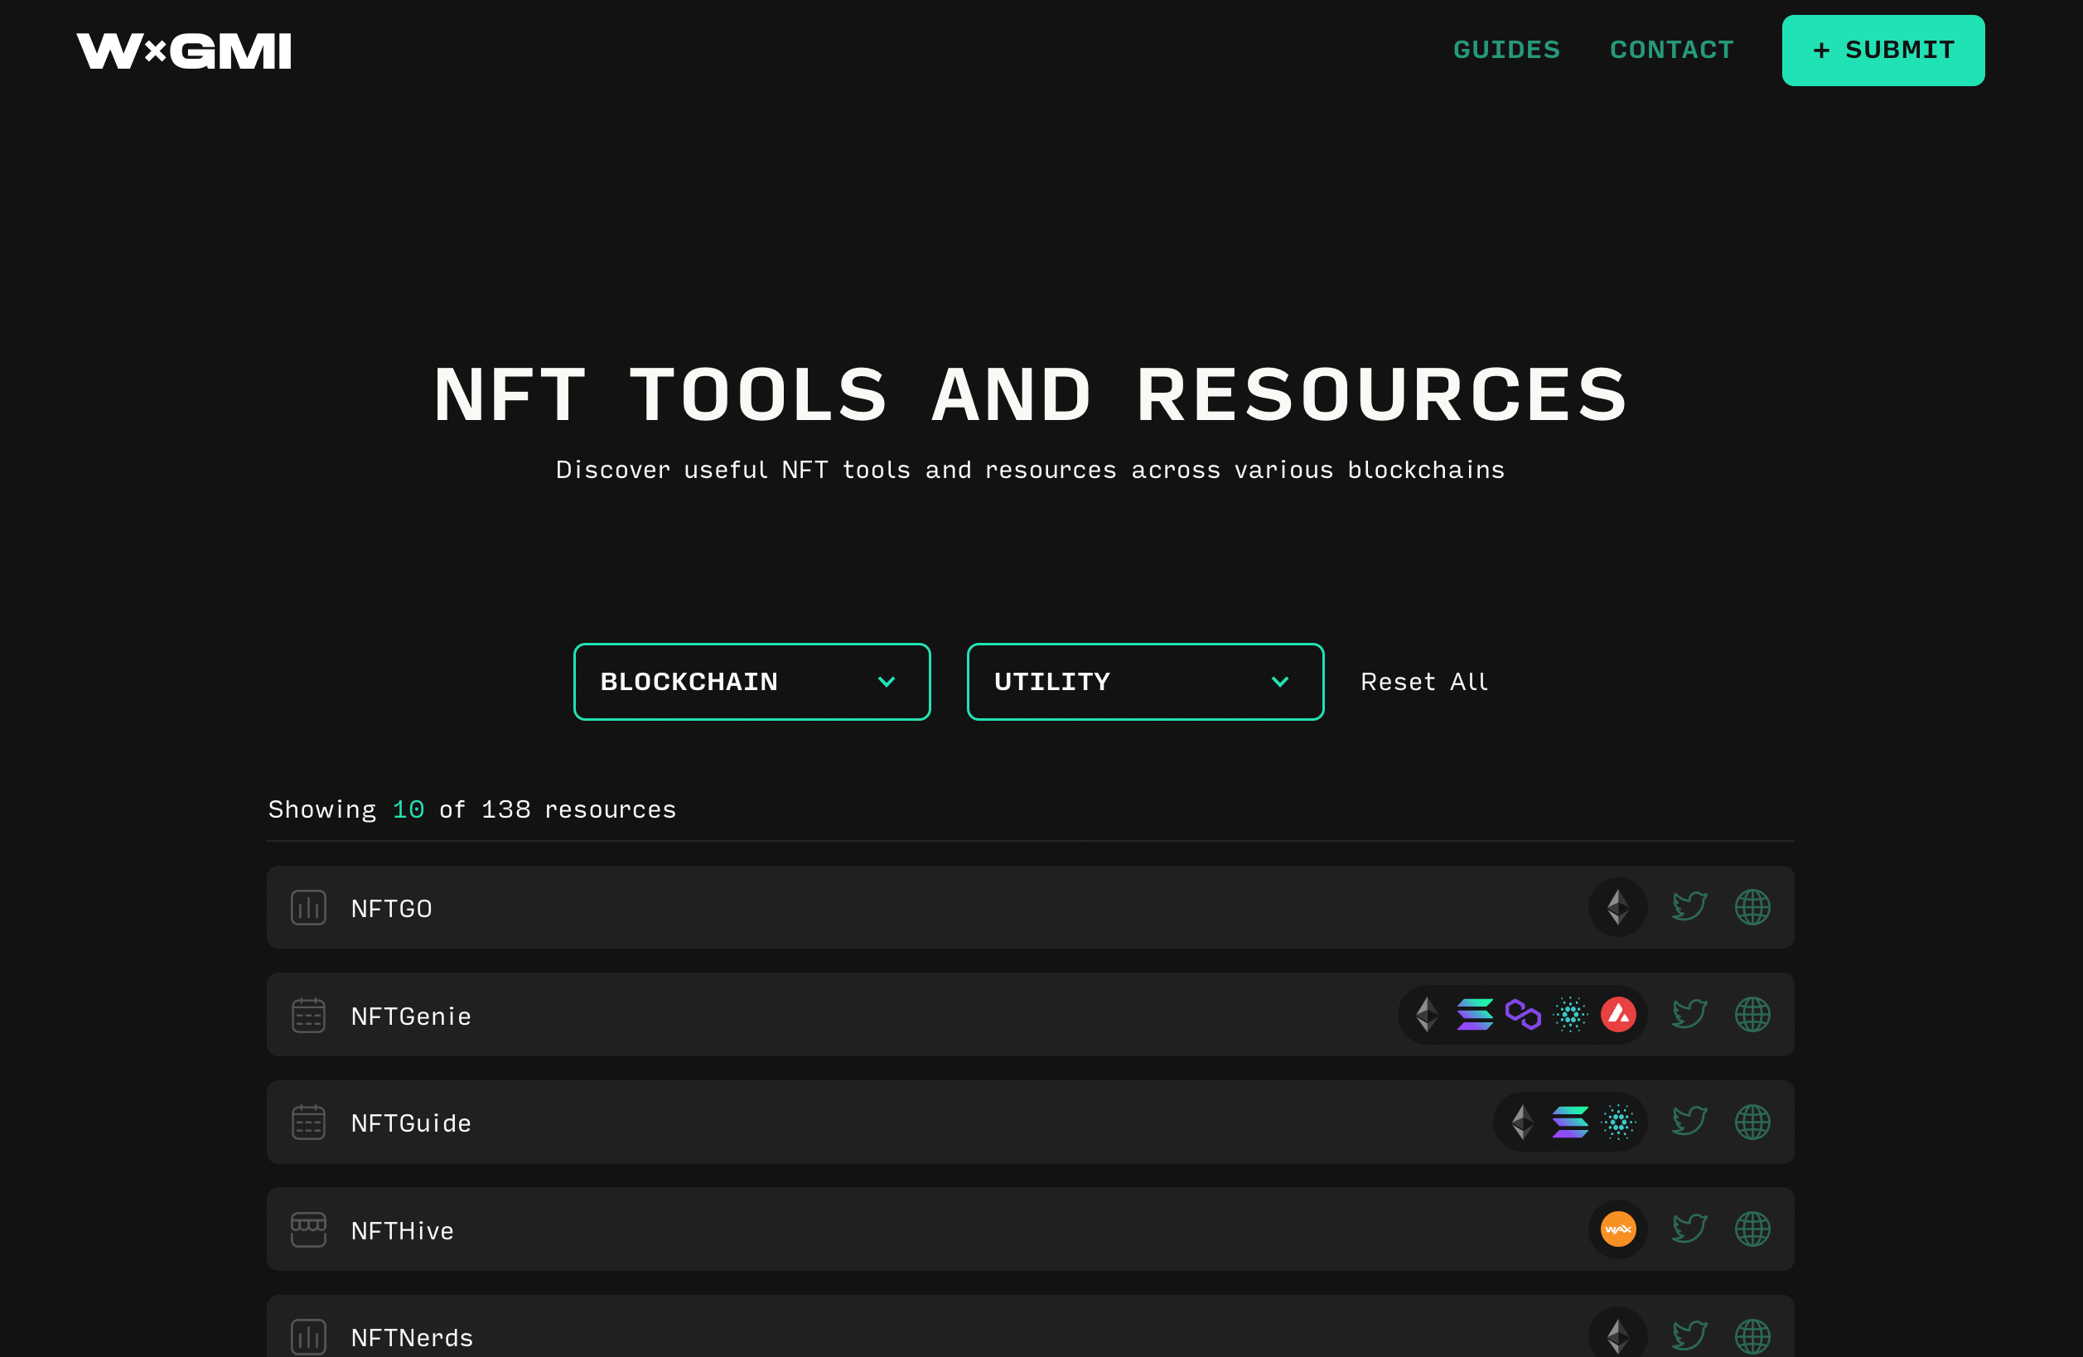2083x1357 pixels.
Task: Open the NFTGuide resource entry
Action: click(x=1030, y=1122)
